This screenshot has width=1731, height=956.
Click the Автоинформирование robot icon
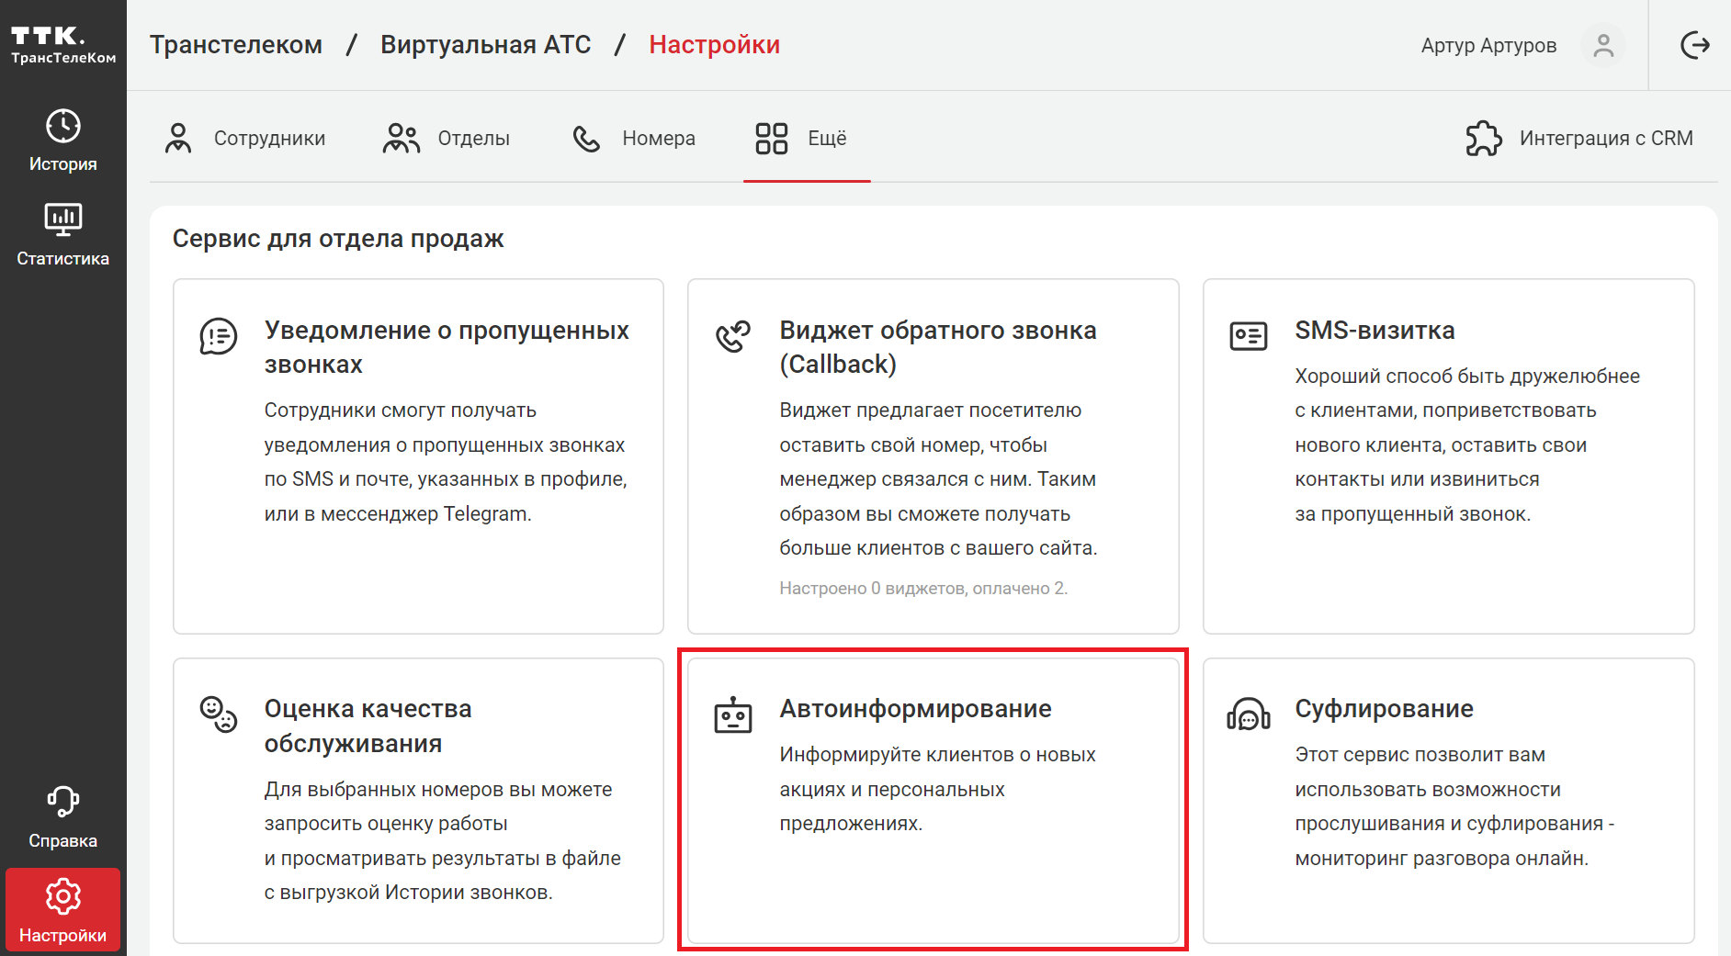(x=733, y=714)
